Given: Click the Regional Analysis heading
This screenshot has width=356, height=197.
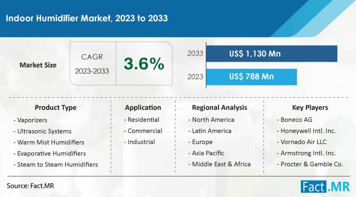Looking at the screenshot, I should [220, 108].
